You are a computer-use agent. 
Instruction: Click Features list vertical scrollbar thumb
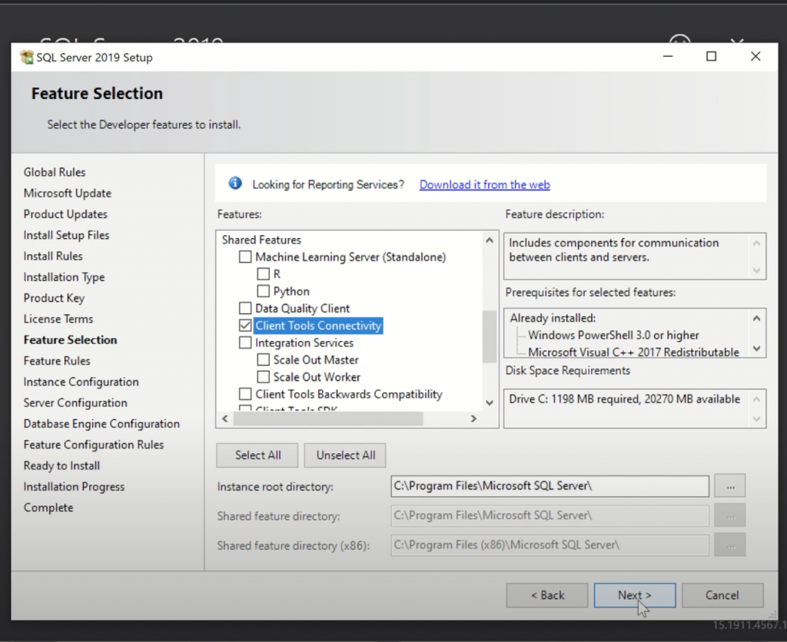click(489, 336)
